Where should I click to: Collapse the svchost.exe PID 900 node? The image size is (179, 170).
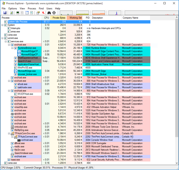coord(9,91)
